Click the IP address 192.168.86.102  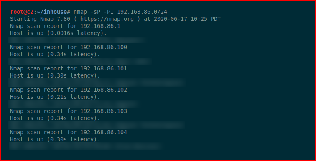(x=104, y=90)
